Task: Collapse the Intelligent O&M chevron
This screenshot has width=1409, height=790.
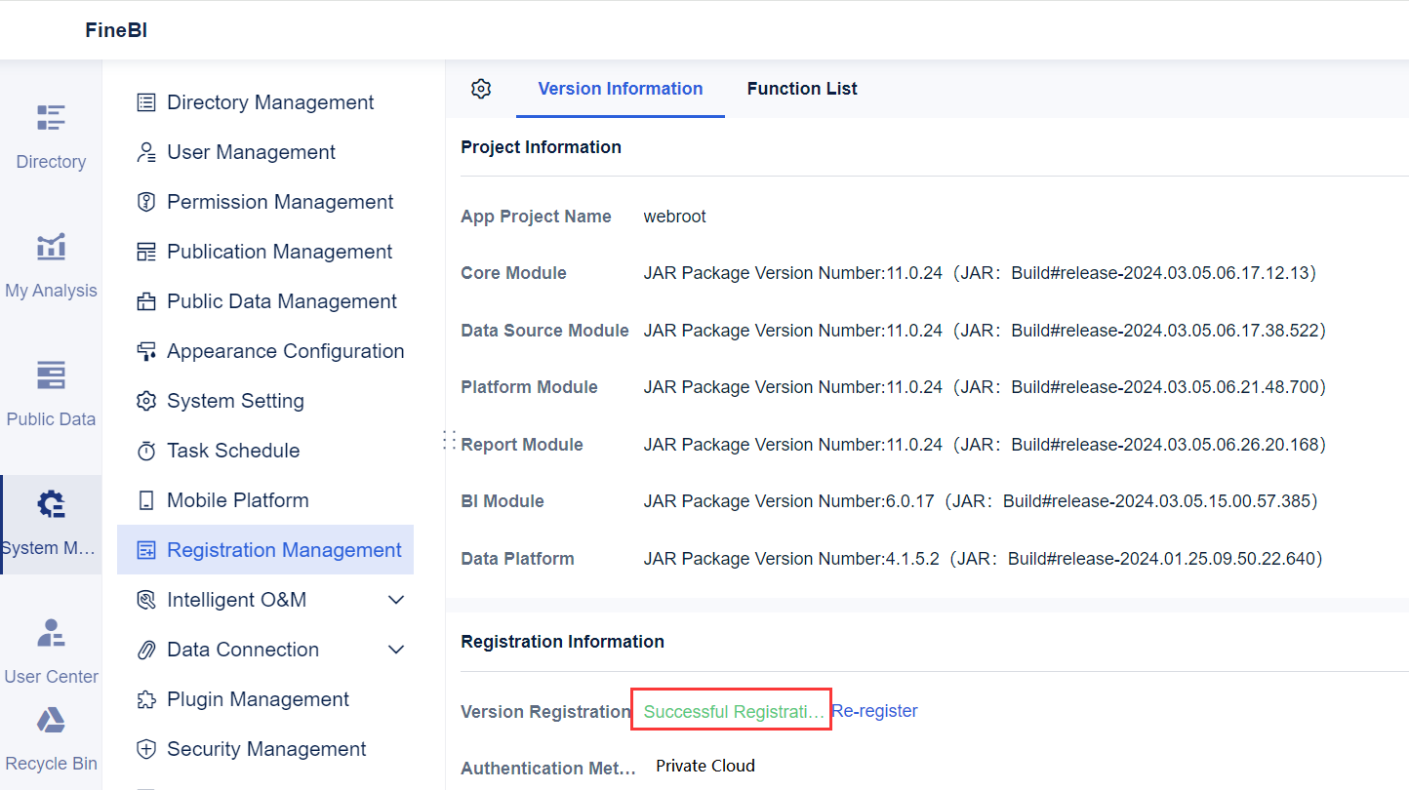Action: [396, 599]
